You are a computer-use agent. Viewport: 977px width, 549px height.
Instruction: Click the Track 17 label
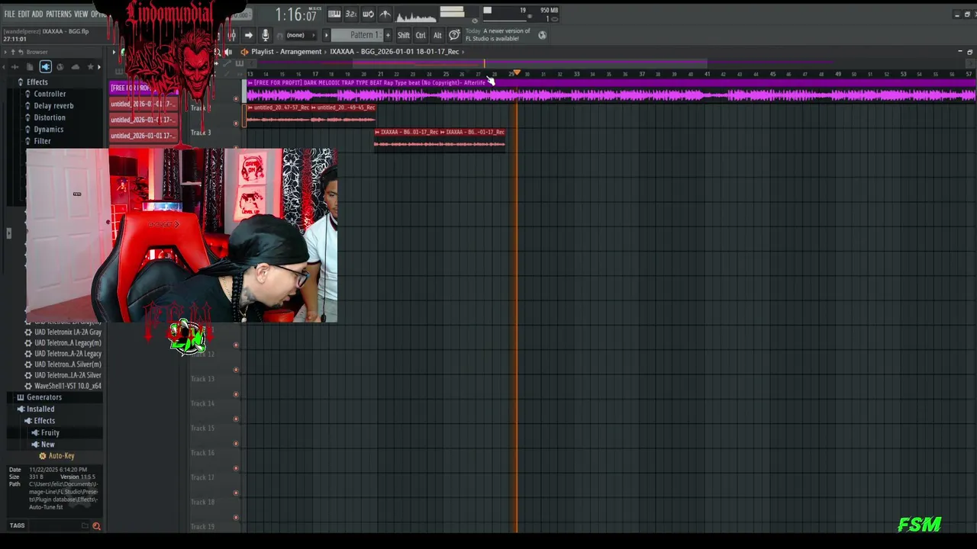(x=202, y=477)
